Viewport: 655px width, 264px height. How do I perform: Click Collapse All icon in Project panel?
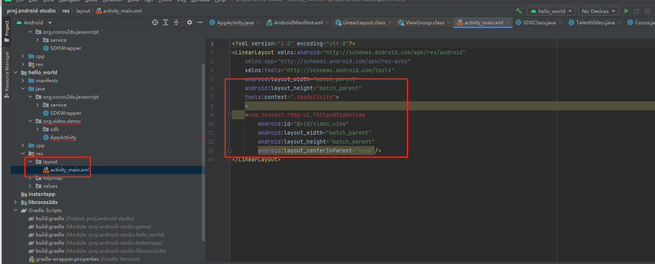pos(176,22)
